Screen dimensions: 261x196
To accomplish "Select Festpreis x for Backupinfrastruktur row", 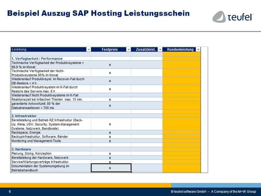I will (x=110, y=137).
